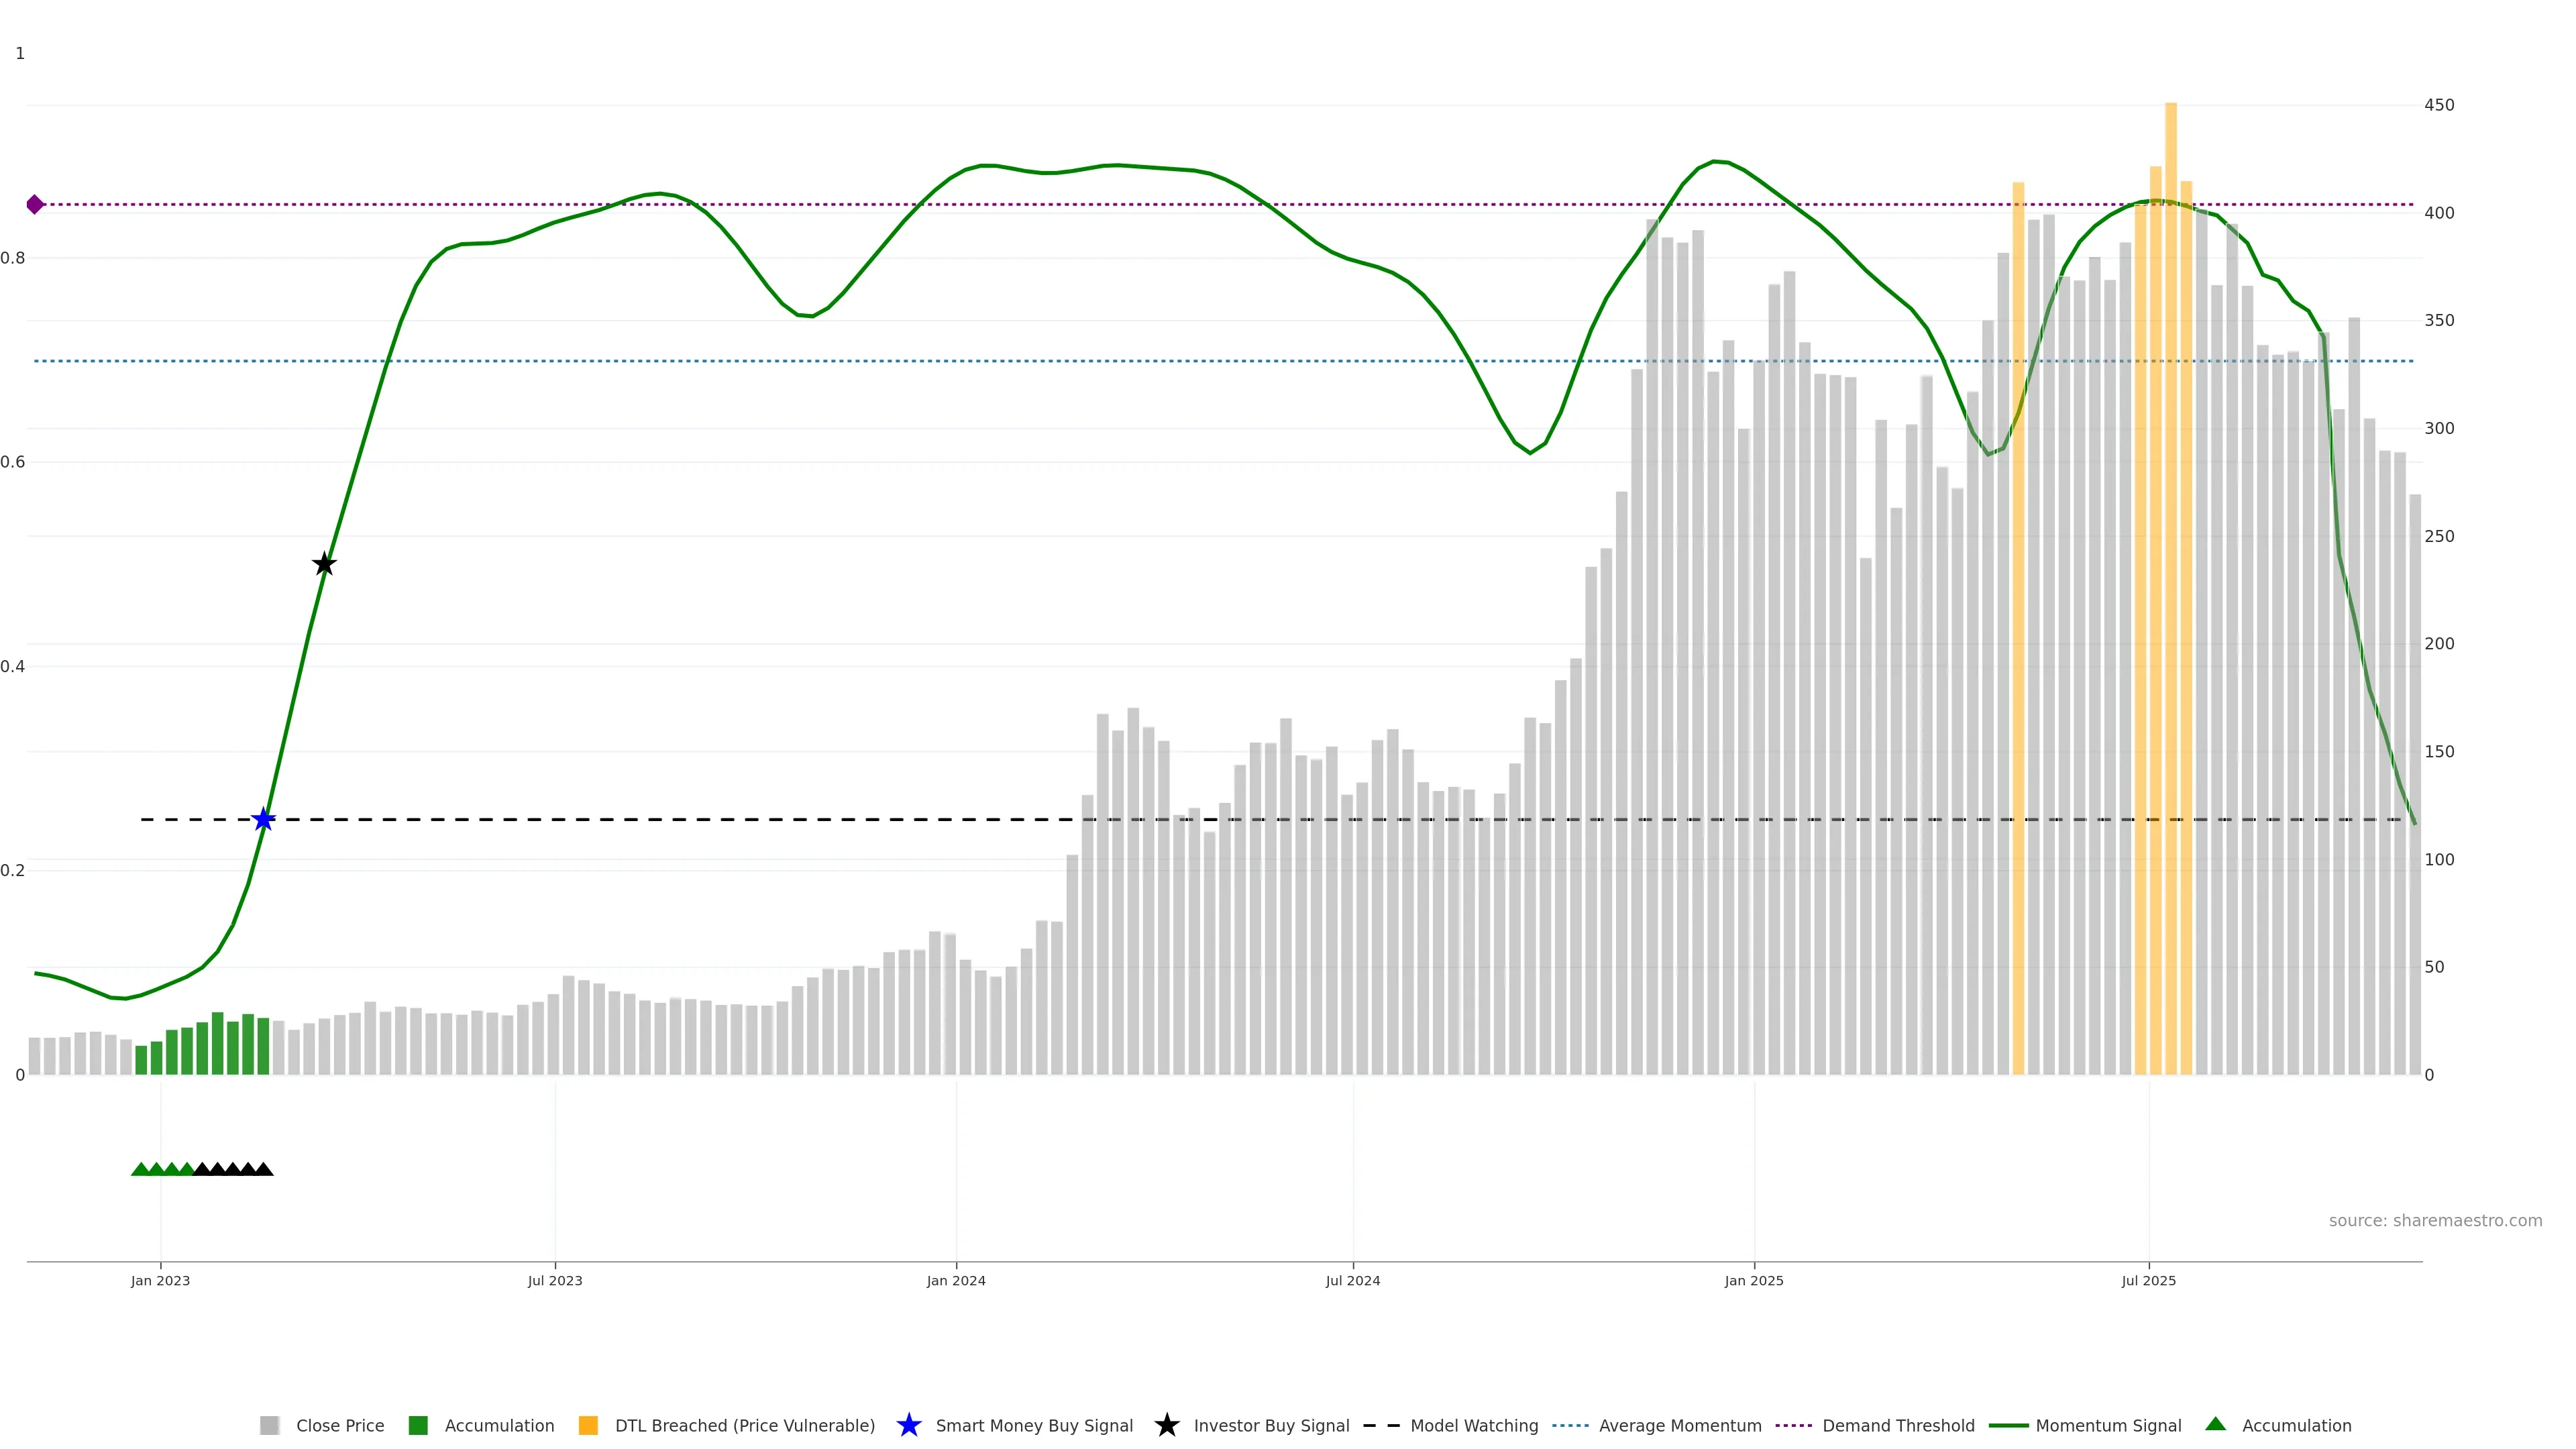Click the purple diamond marker at the chart's left edge
The image size is (2576, 1449).
(35, 205)
